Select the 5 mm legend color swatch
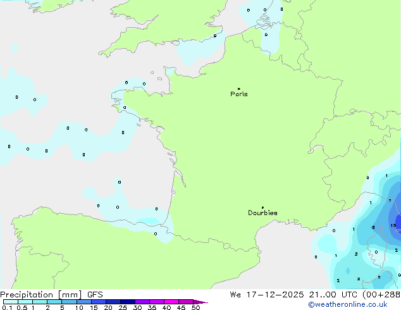Screen dimensions: 401x310 (69, 302)
